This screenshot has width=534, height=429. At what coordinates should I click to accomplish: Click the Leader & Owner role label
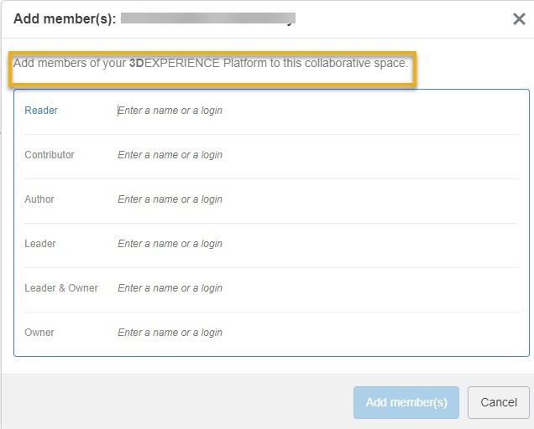[61, 288]
